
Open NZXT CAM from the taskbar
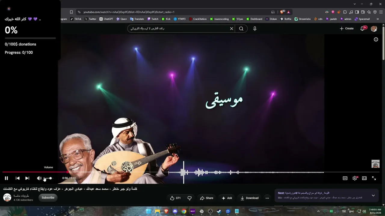tap(193, 211)
